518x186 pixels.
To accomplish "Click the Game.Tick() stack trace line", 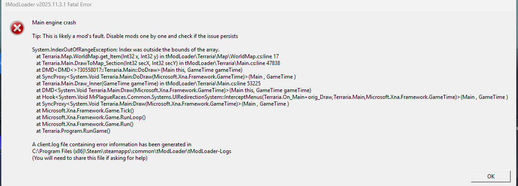I will [x=85, y=111].
